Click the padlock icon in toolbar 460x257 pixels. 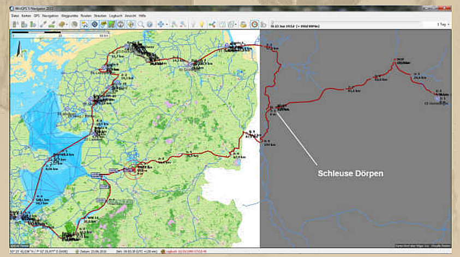tap(243, 24)
